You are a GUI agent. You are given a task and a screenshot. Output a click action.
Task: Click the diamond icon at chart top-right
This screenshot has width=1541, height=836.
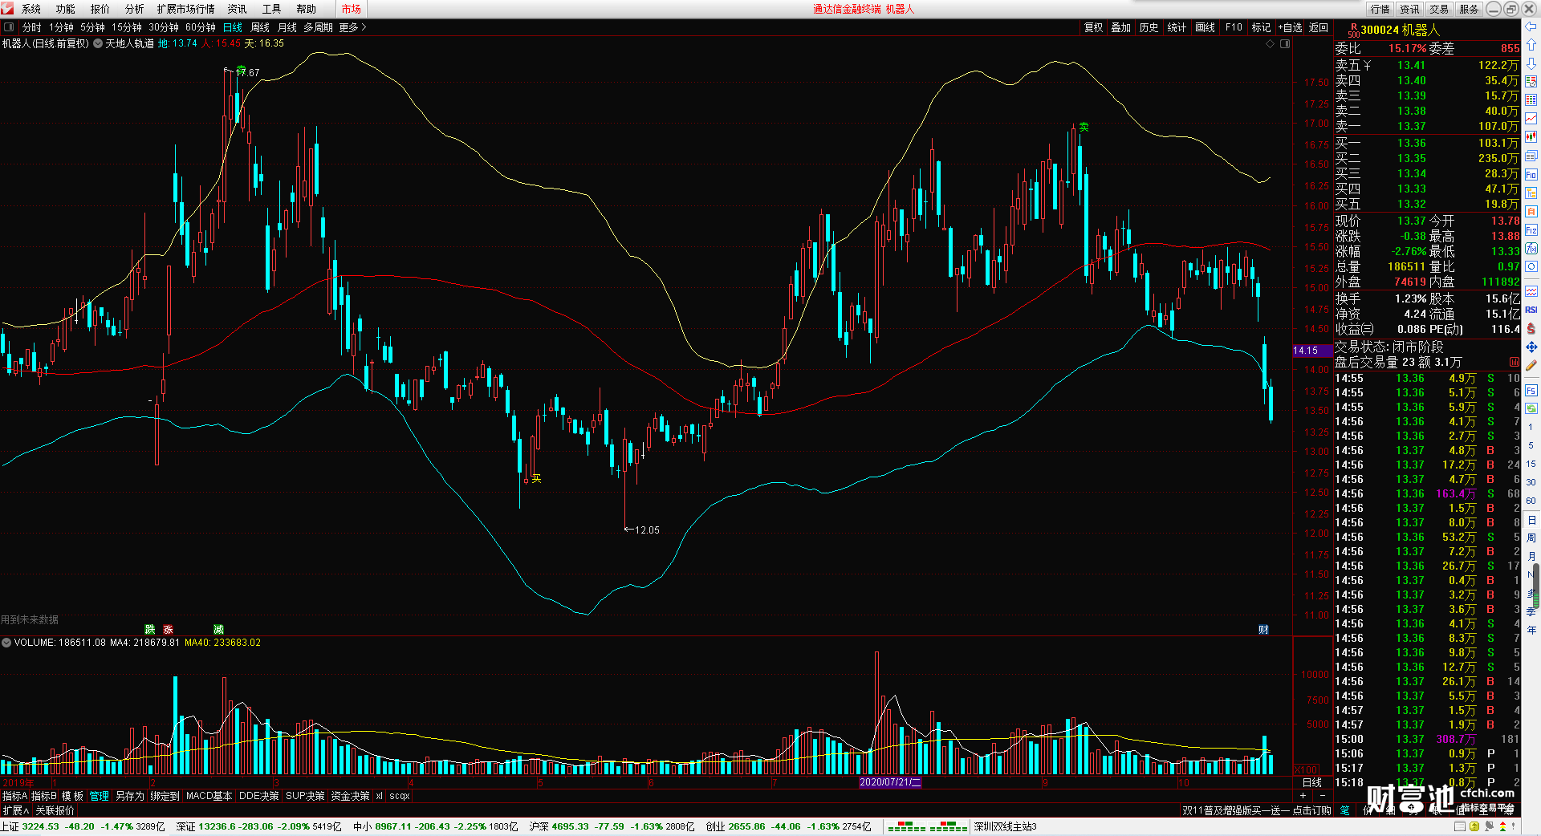tap(1270, 44)
